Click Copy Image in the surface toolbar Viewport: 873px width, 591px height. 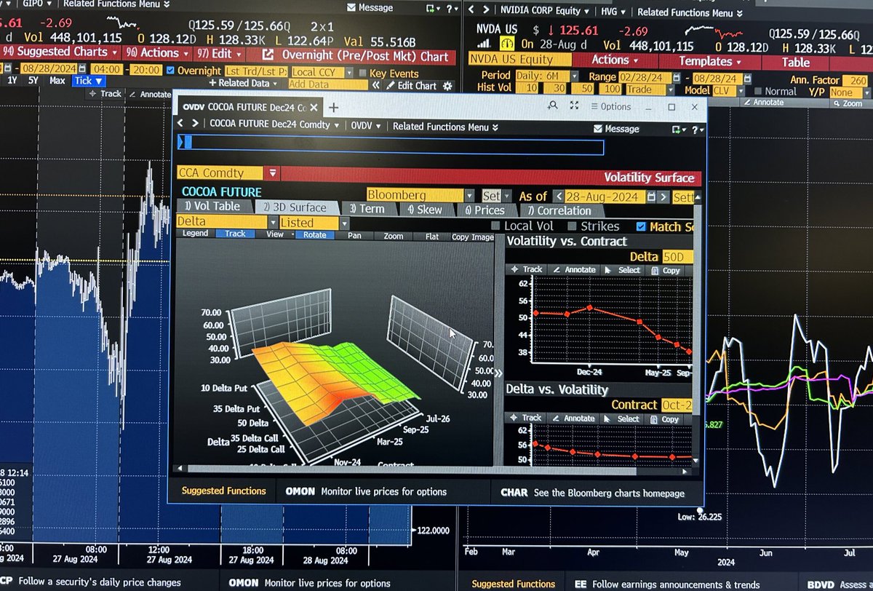click(x=471, y=237)
